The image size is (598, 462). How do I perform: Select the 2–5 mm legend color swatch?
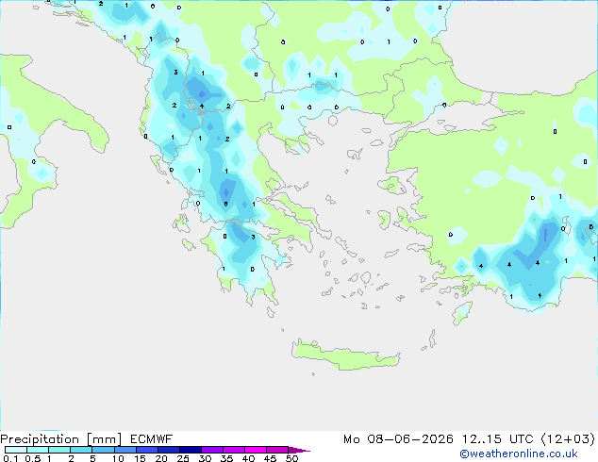(82, 450)
